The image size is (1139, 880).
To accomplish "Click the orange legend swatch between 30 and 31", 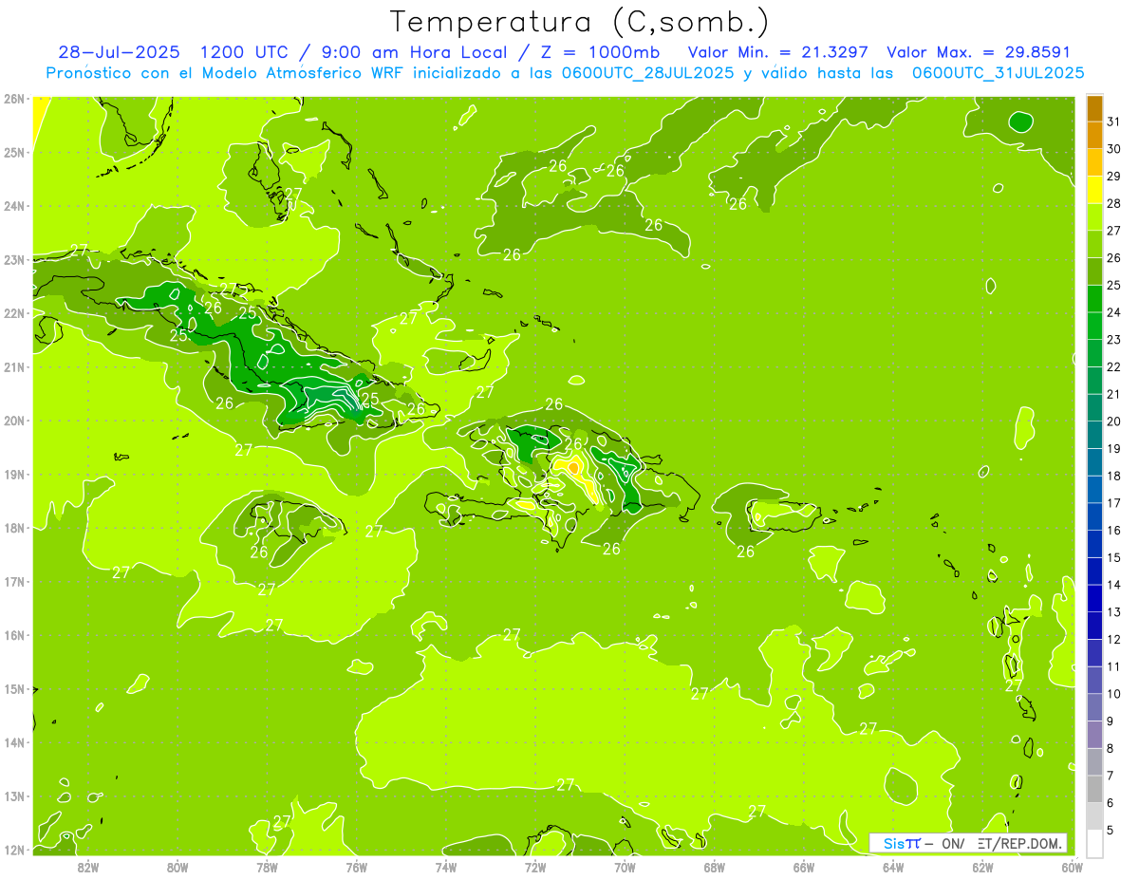I will tap(1094, 135).
